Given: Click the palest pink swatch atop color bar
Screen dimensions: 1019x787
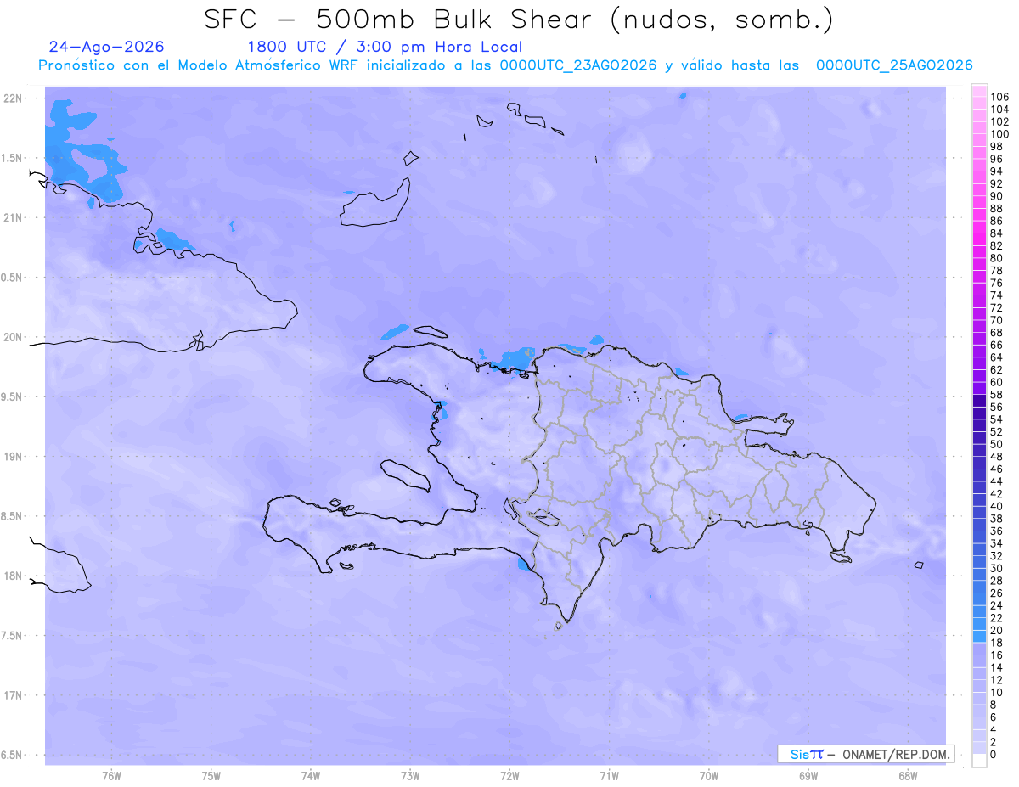Looking at the screenshot, I should coord(979,92).
